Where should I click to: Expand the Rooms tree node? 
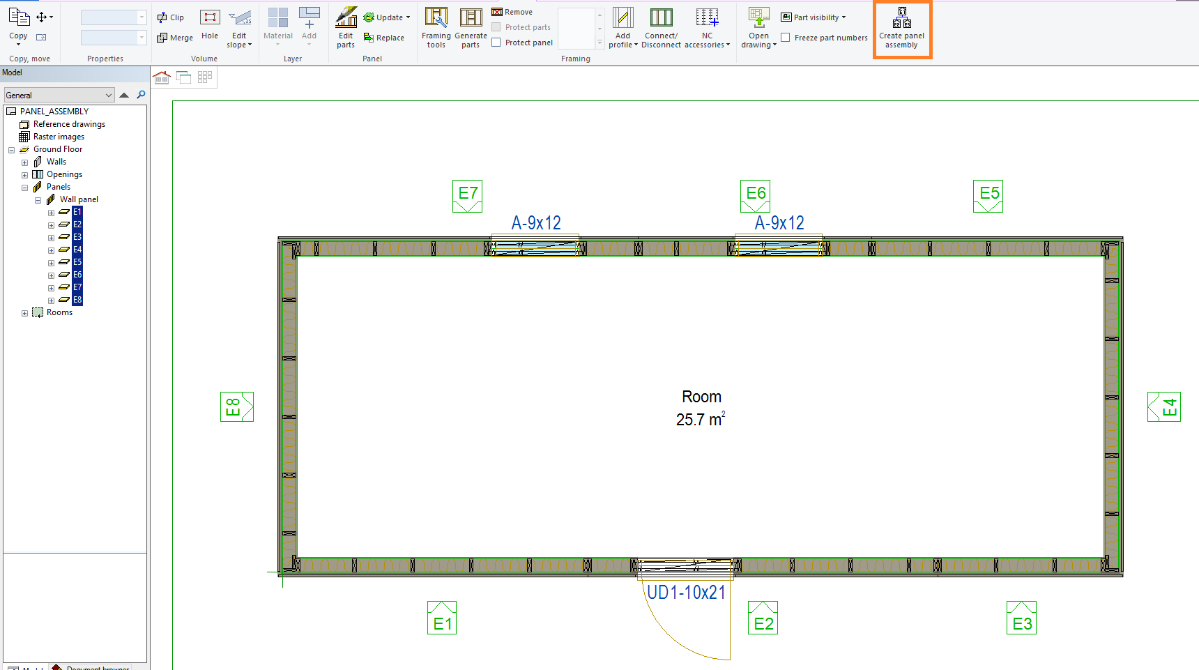[x=25, y=313]
